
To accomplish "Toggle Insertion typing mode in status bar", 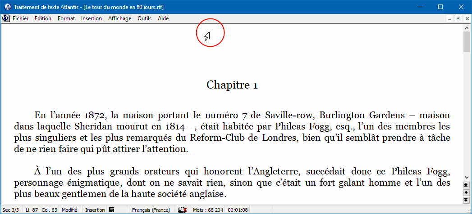I will (95, 210).
